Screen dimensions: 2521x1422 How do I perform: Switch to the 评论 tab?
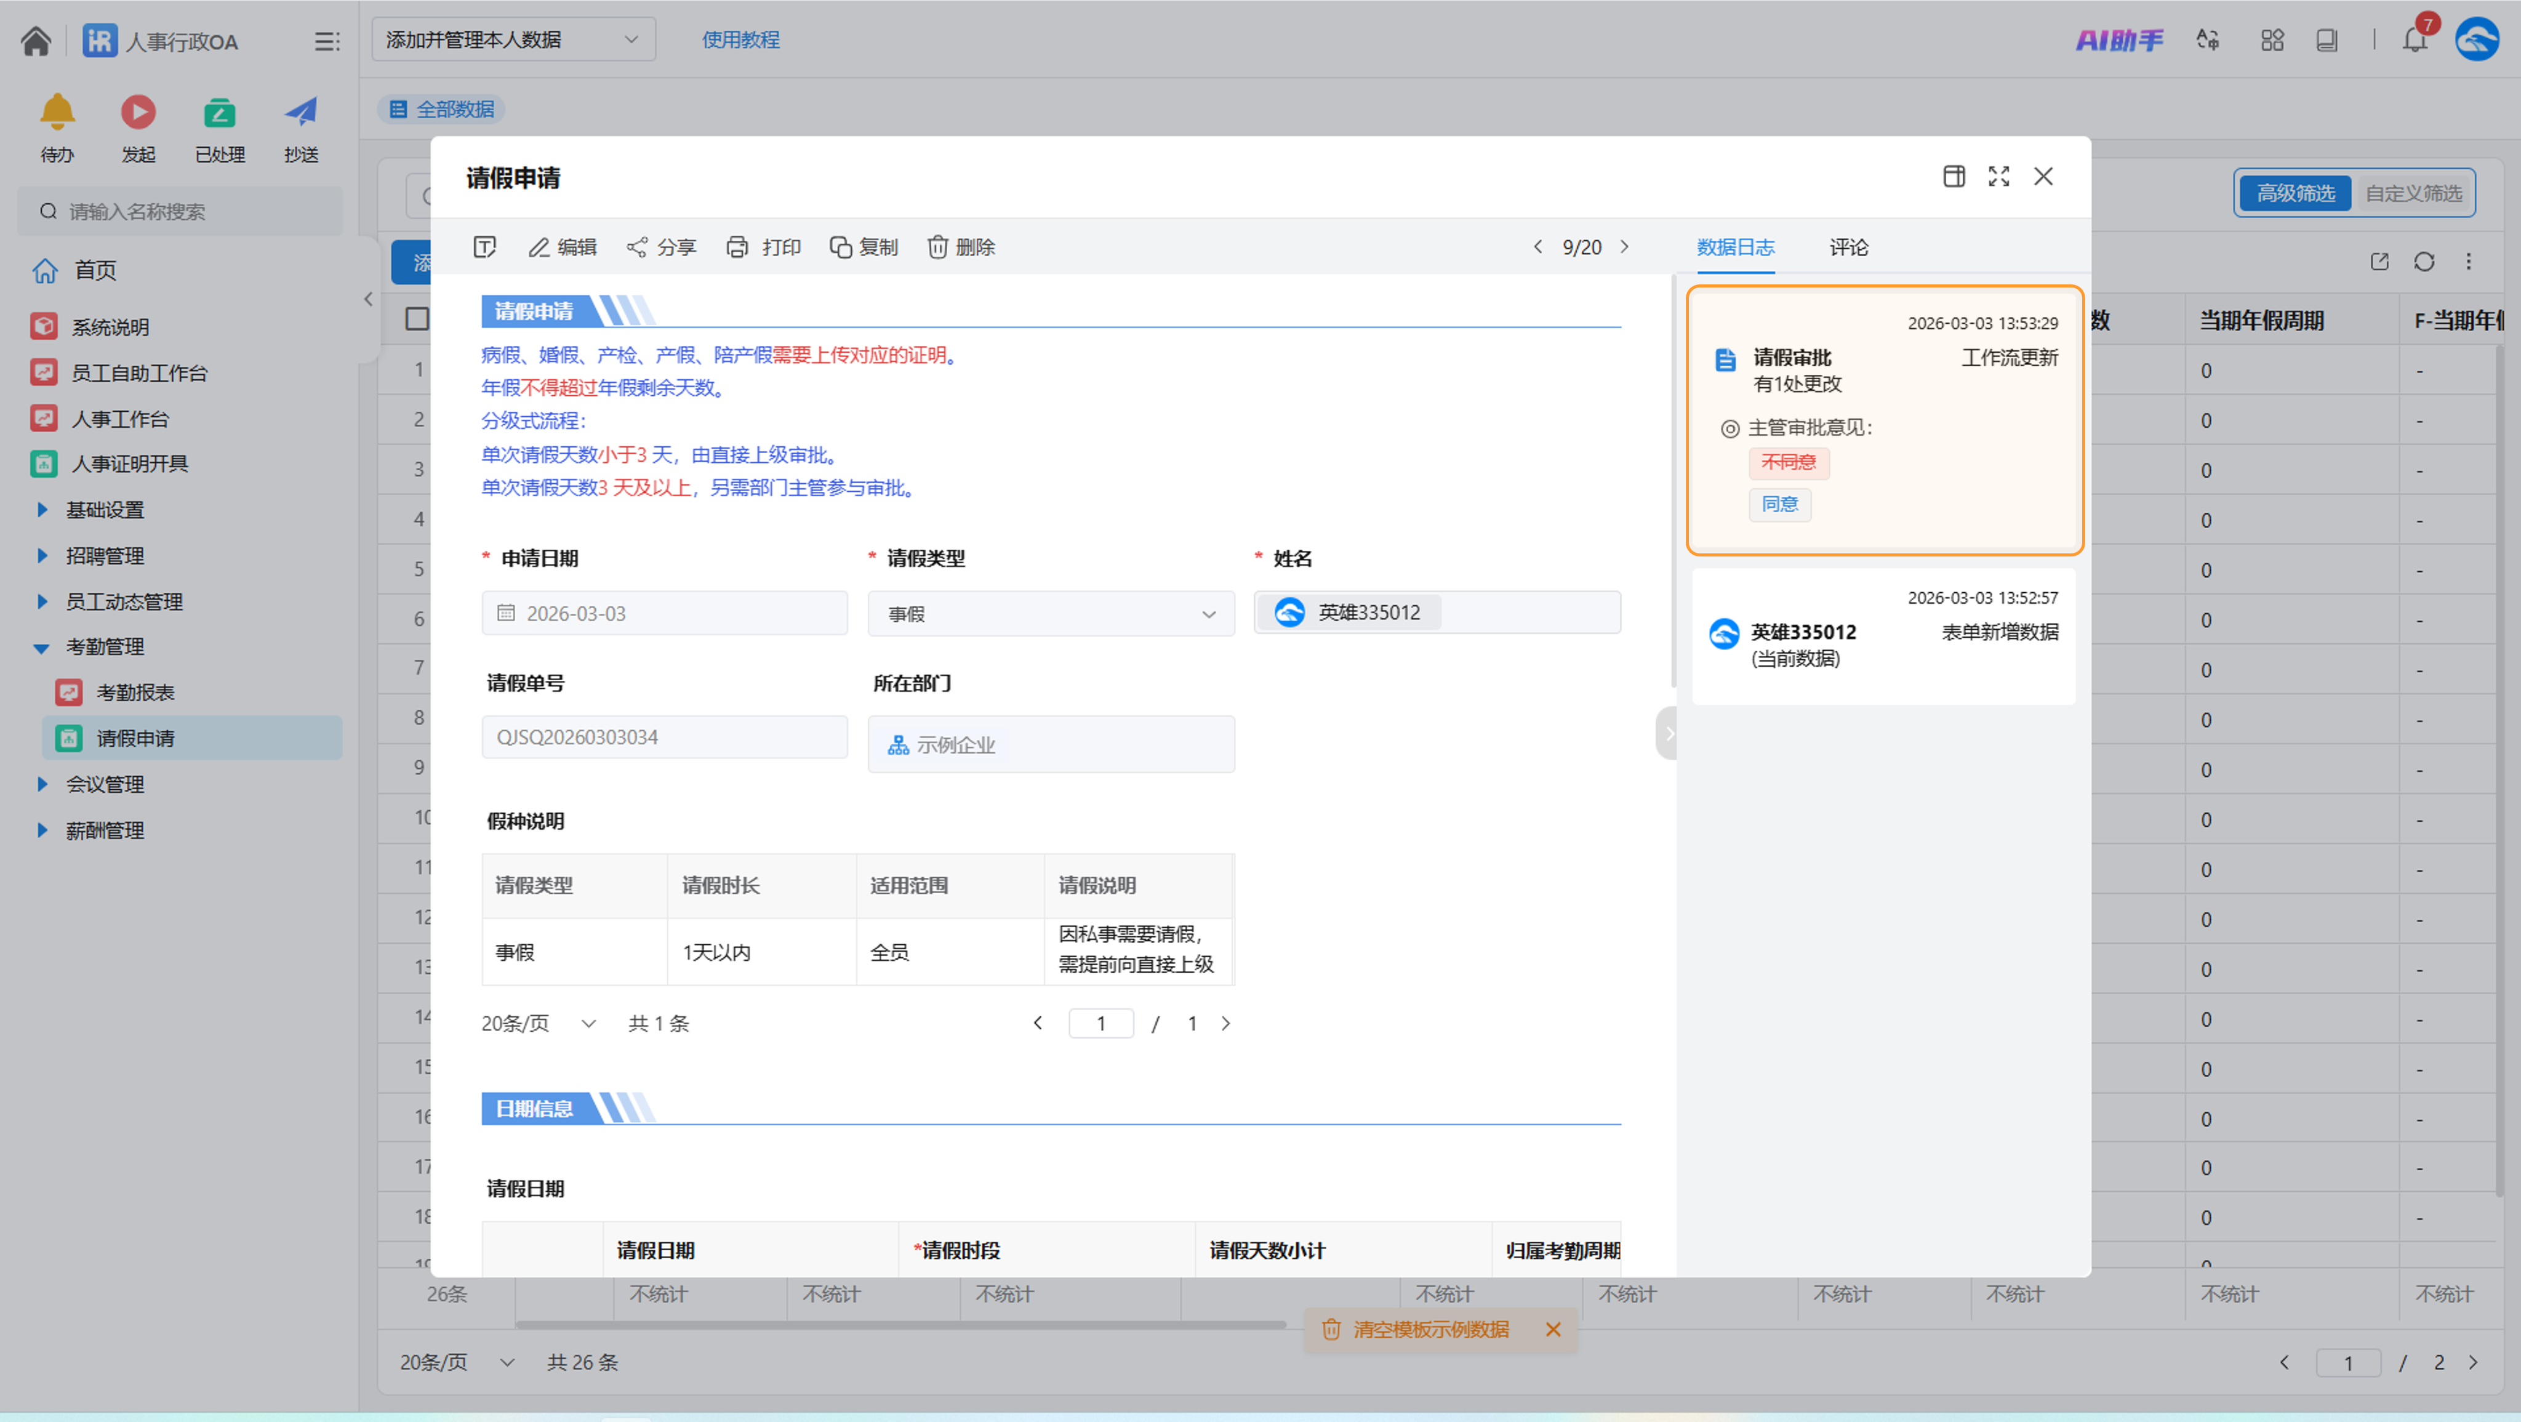click(1848, 247)
